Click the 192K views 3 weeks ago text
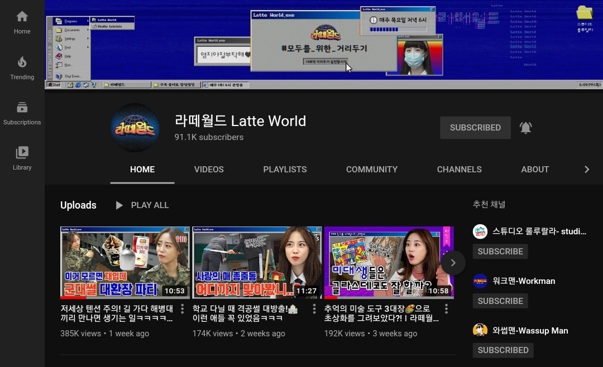 371,334
